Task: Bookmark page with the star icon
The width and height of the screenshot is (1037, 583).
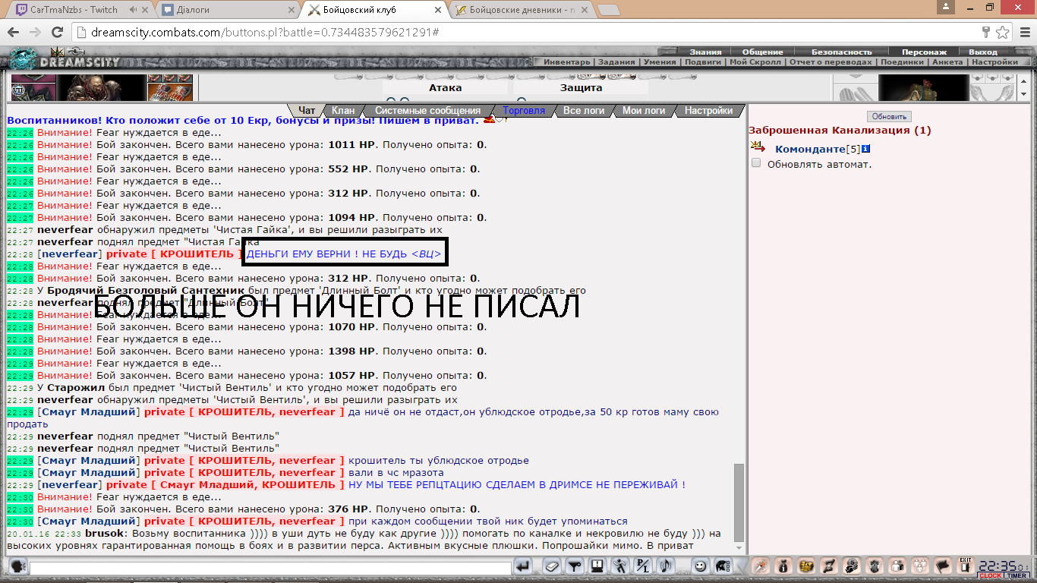Action: (x=1003, y=33)
